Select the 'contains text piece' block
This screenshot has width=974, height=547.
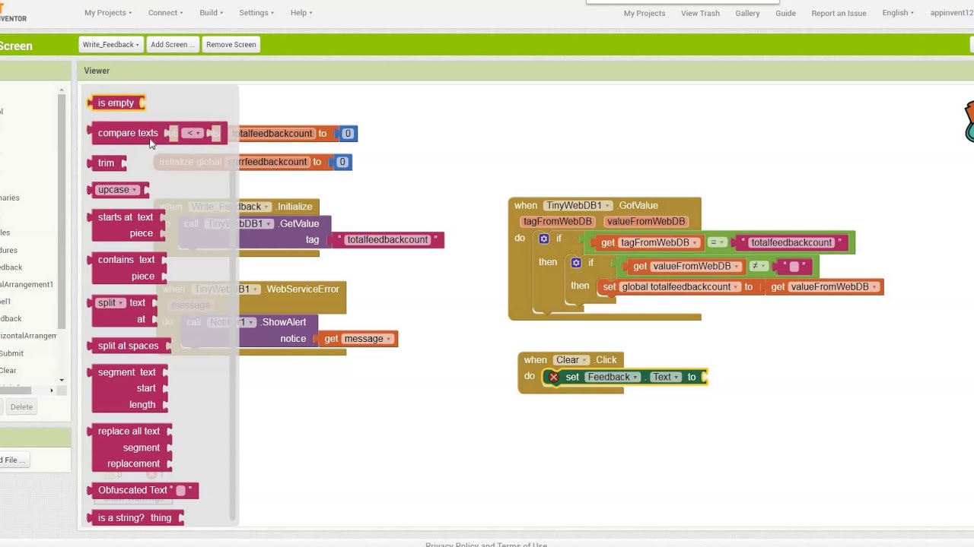coord(127,268)
